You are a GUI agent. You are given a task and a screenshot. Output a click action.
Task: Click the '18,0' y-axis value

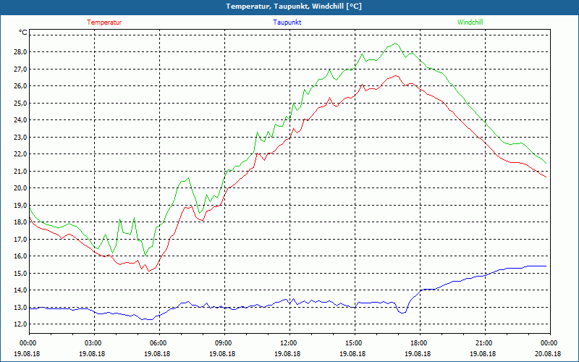[x=20, y=222]
